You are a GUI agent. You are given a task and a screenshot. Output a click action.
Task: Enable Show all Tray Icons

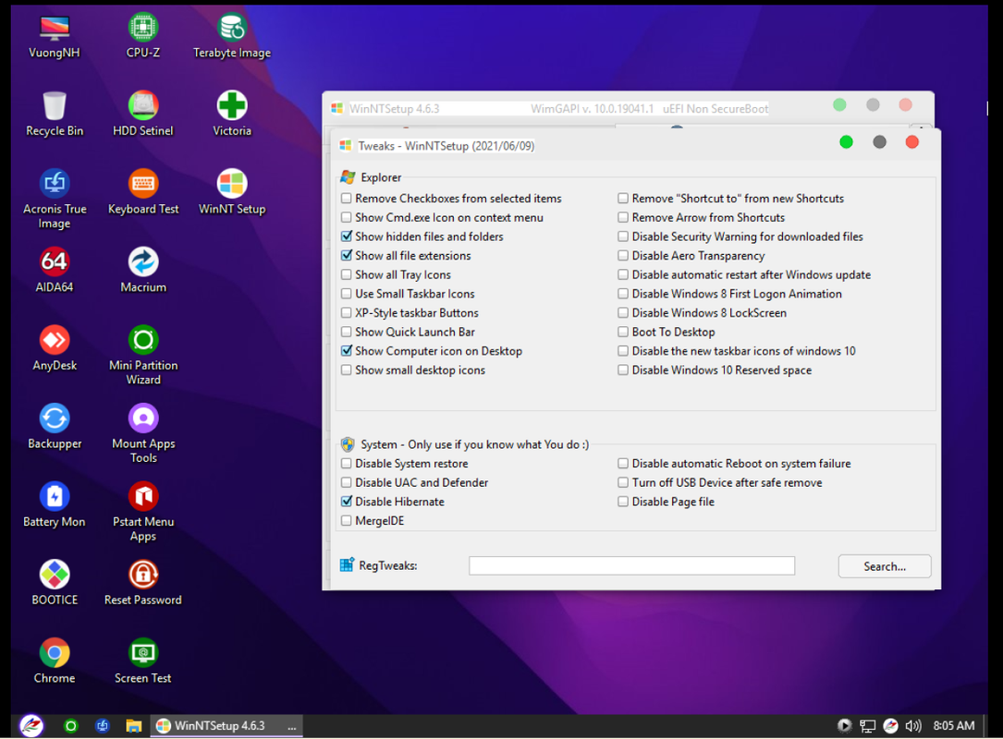click(x=346, y=275)
